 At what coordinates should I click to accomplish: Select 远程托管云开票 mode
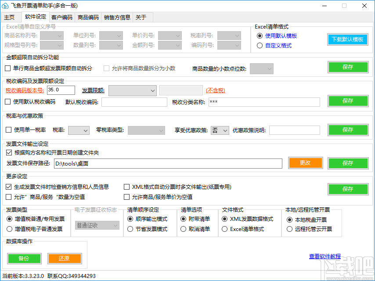[289, 228]
